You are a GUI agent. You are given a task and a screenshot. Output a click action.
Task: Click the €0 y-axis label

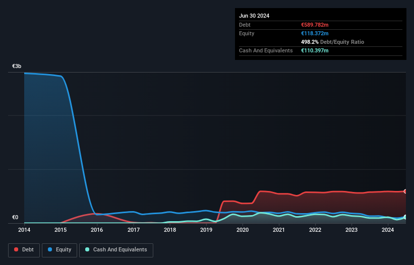tap(15, 217)
